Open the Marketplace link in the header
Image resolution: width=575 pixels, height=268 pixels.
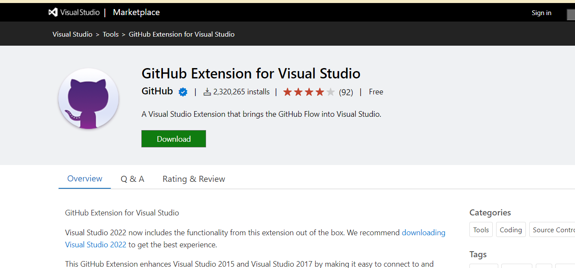point(136,12)
